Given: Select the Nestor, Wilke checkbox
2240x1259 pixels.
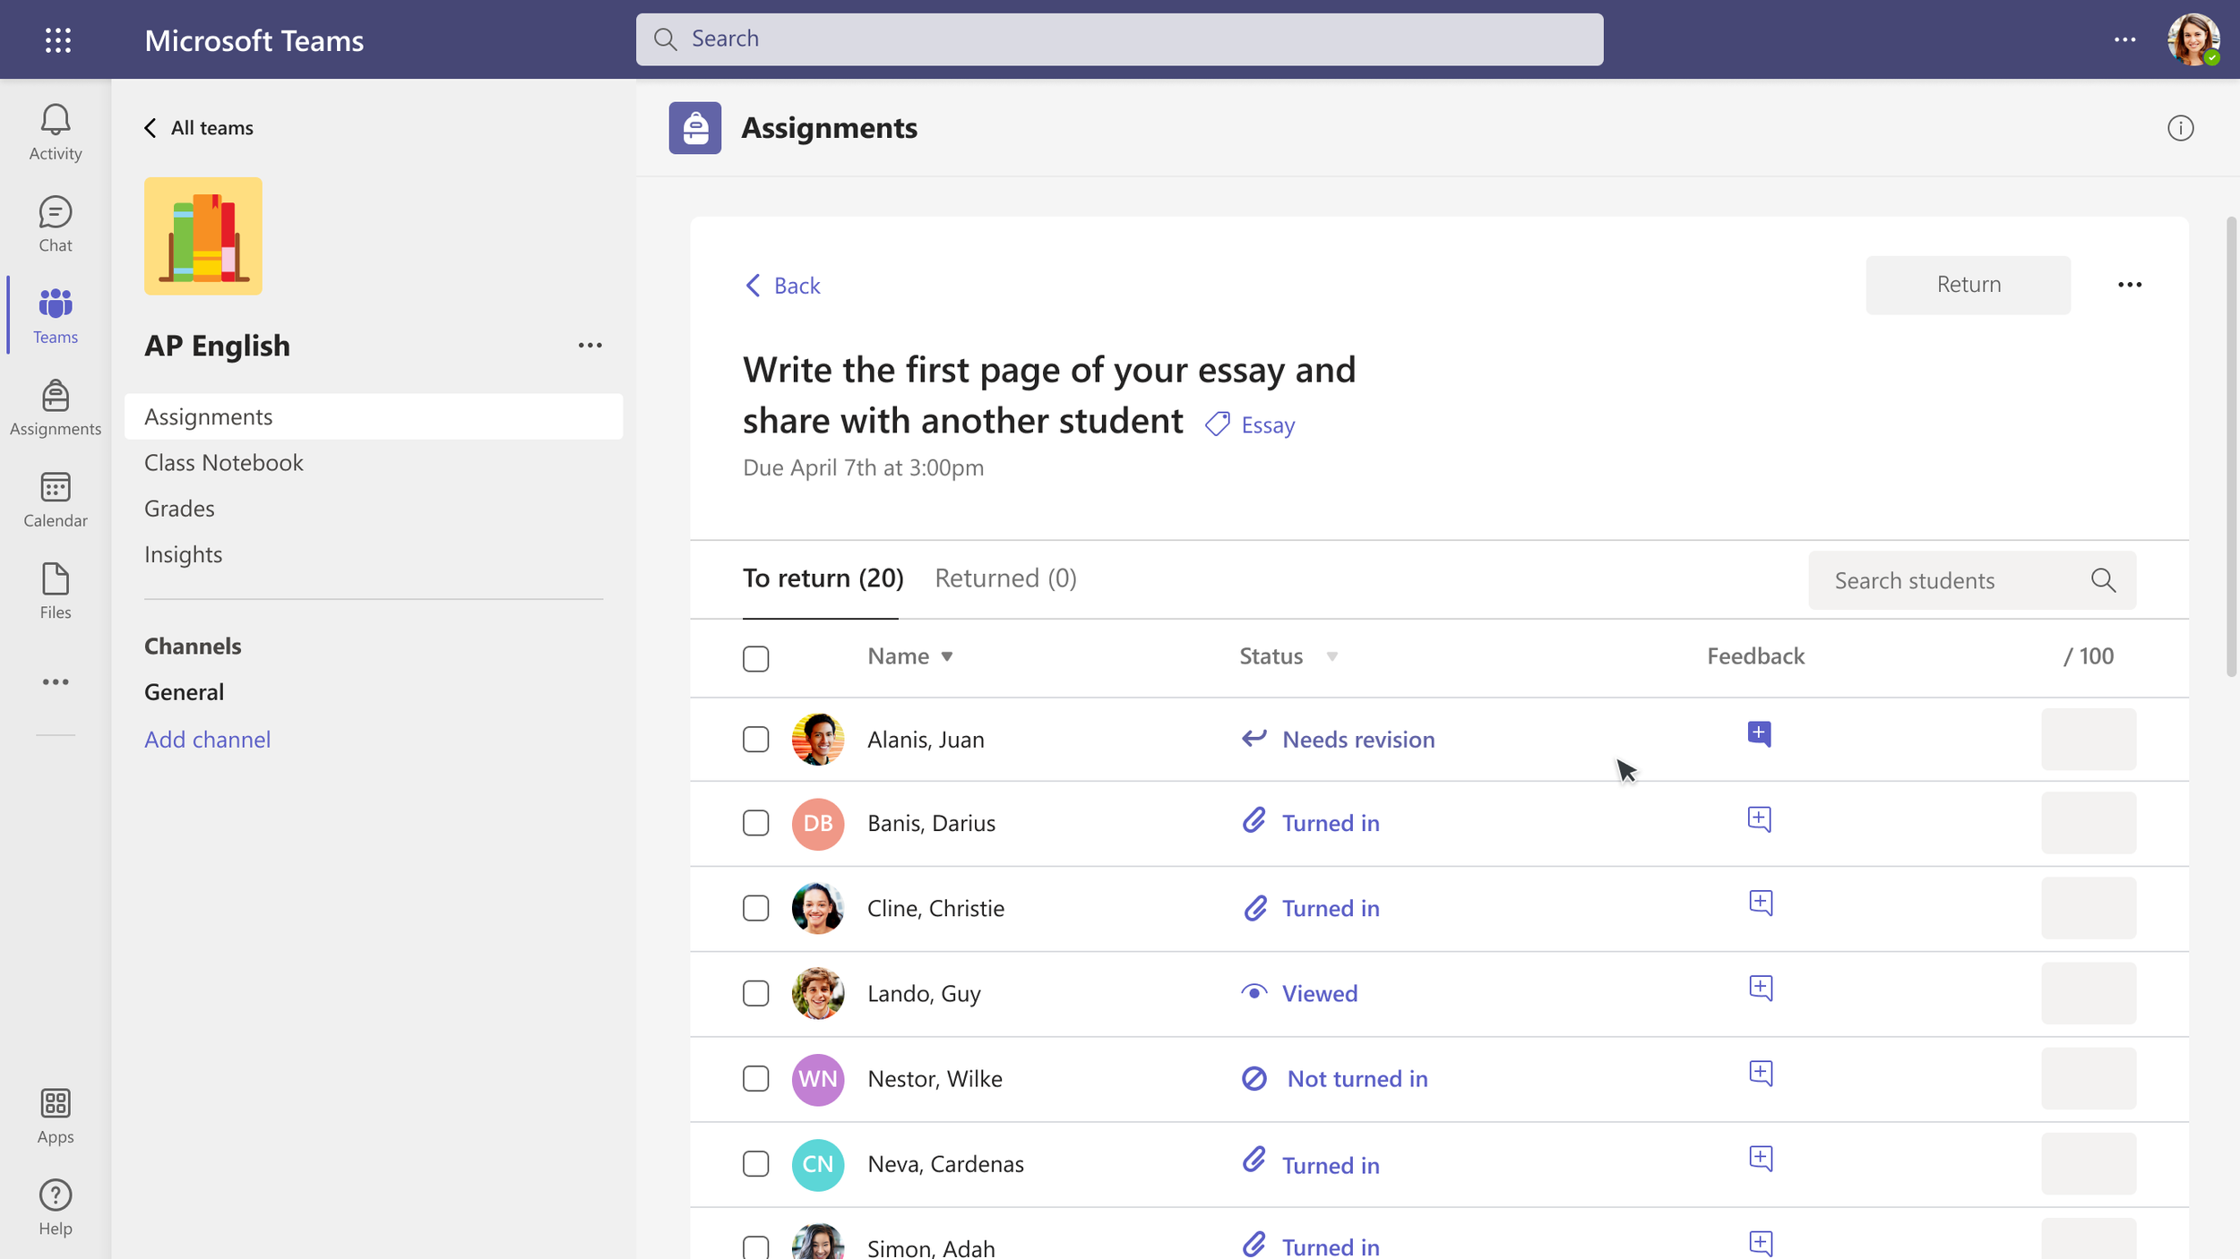Looking at the screenshot, I should click(755, 1078).
